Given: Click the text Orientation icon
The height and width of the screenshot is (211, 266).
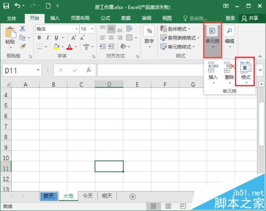Looking at the screenshot, I should [123, 46].
